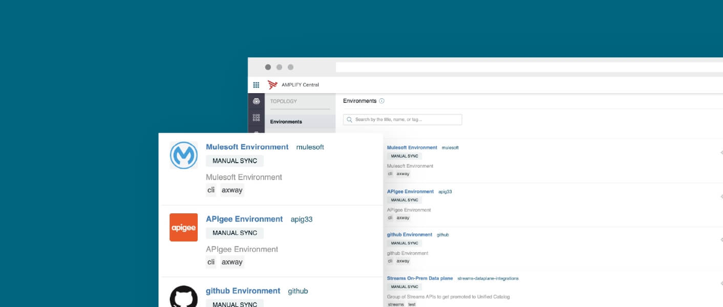The height and width of the screenshot is (307, 723).
Task: Click MANUAL SYNC badge under enlarged github Environment
Action: pyautogui.click(x=235, y=304)
